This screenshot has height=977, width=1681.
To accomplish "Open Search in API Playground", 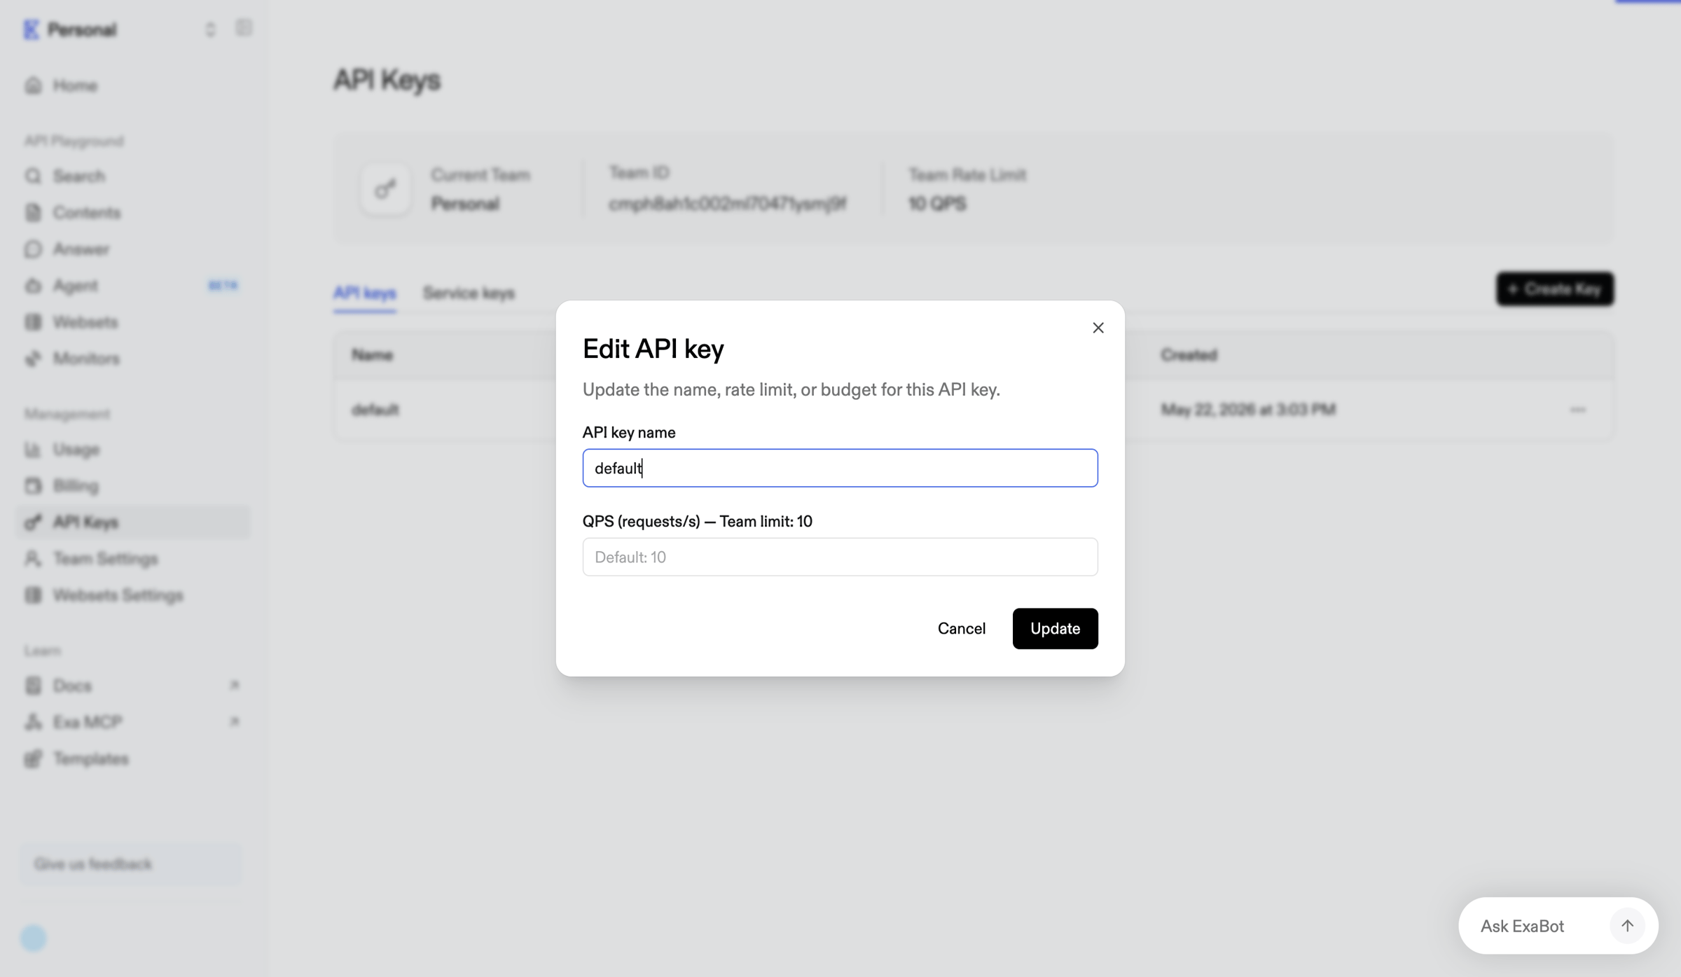I will click(133, 176).
